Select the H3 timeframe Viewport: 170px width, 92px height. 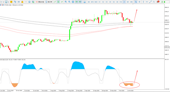pyautogui.click(x=106, y=2)
